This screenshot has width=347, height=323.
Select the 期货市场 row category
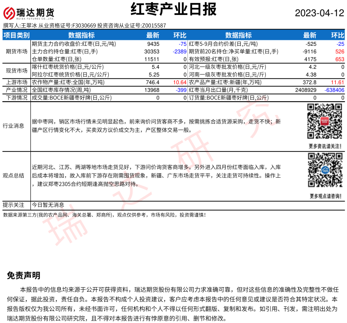coord(16,52)
